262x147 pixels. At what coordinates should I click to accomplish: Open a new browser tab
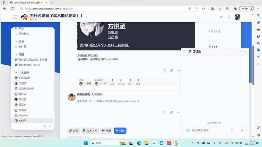52,3
